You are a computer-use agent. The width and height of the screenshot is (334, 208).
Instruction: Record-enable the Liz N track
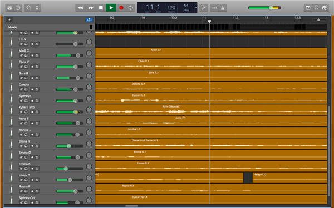tap(32, 44)
